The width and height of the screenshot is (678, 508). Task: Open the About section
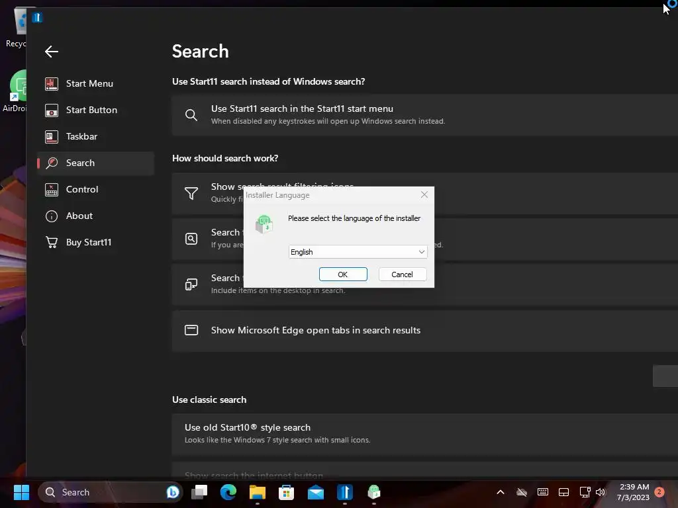pyautogui.click(x=95, y=216)
